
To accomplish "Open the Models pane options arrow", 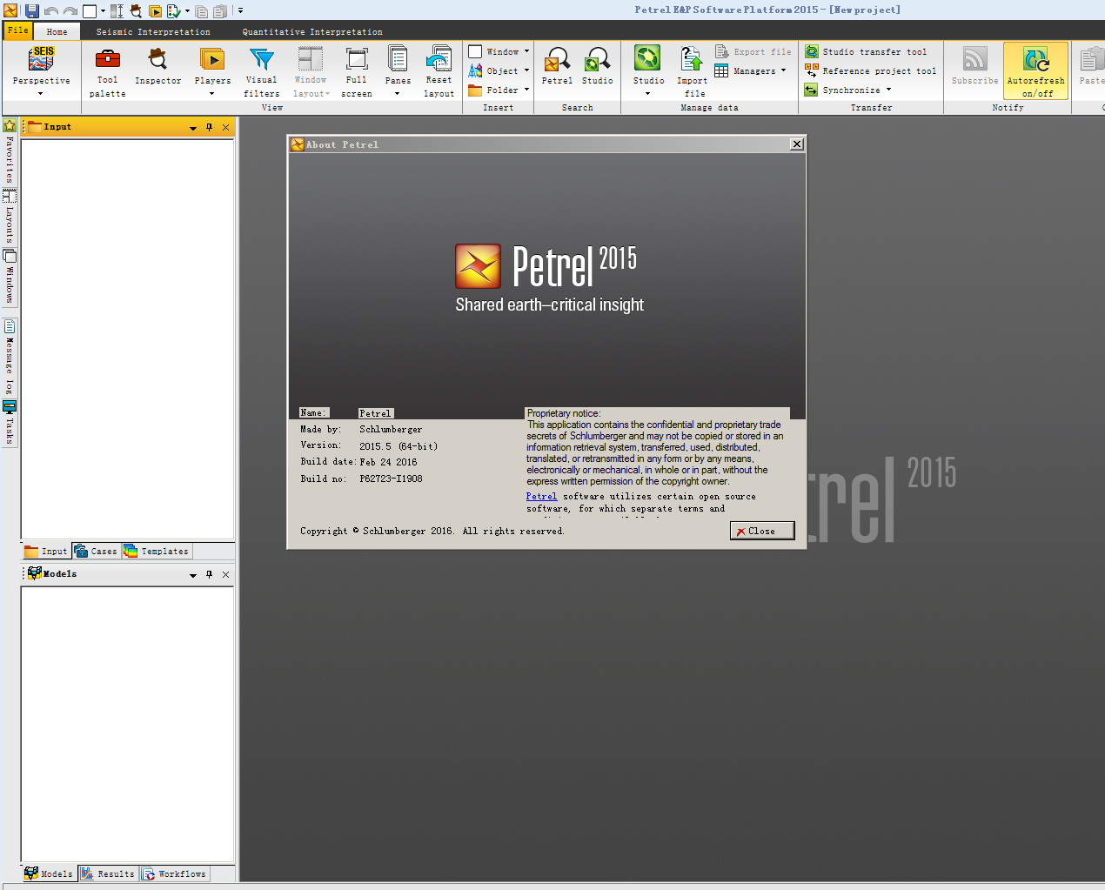I will tap(193, 575).
